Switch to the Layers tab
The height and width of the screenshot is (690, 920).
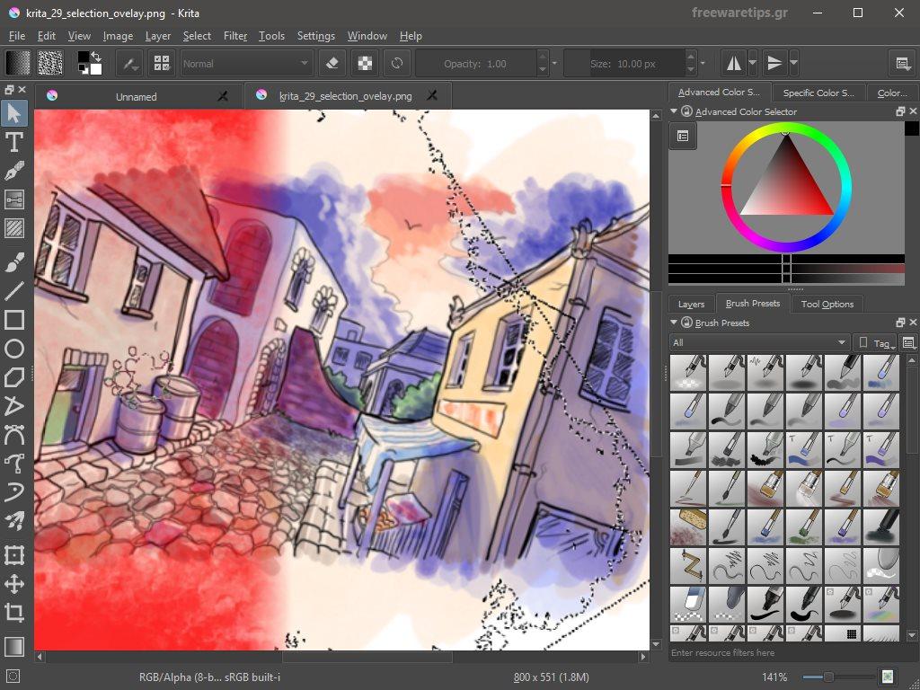pos(691,304)
